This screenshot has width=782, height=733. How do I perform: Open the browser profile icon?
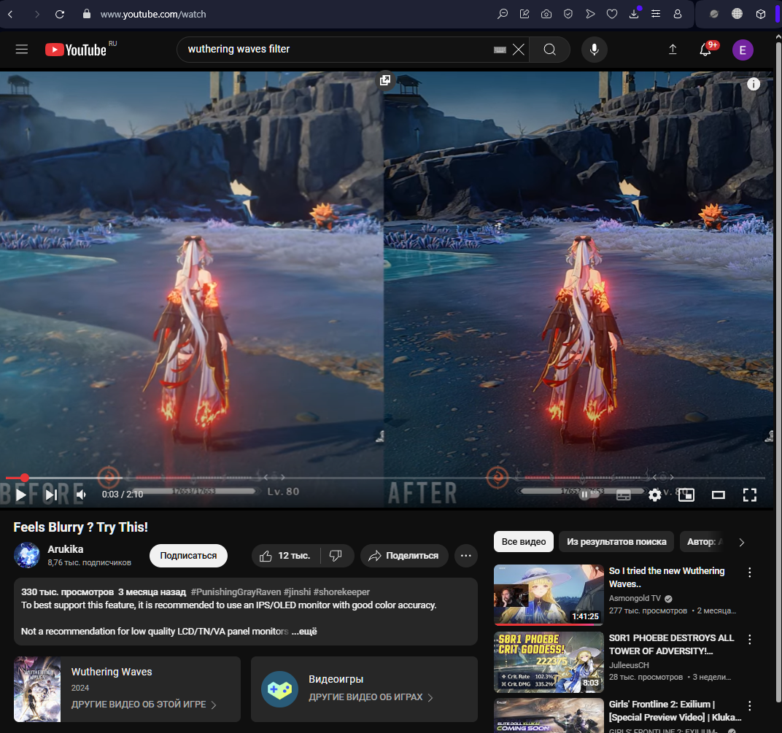677,14
